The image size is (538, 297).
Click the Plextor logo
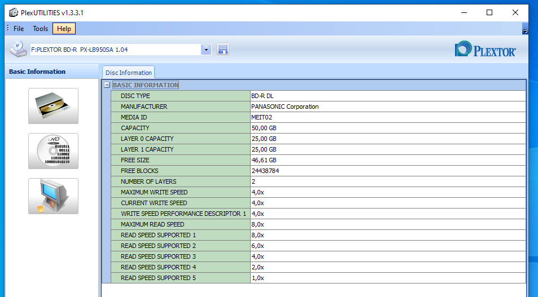pos(485,49)
